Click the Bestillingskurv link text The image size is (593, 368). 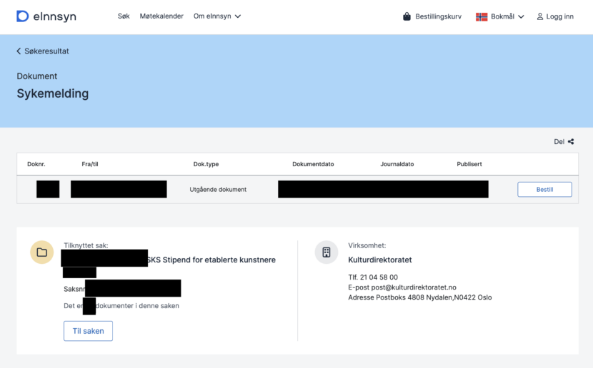coord(439,16)
